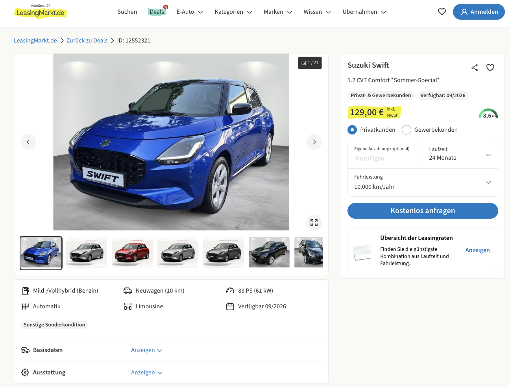Click the ID: 12552321 breadcrumb text
The image size is (510, 387).
[x=134, y=41]
